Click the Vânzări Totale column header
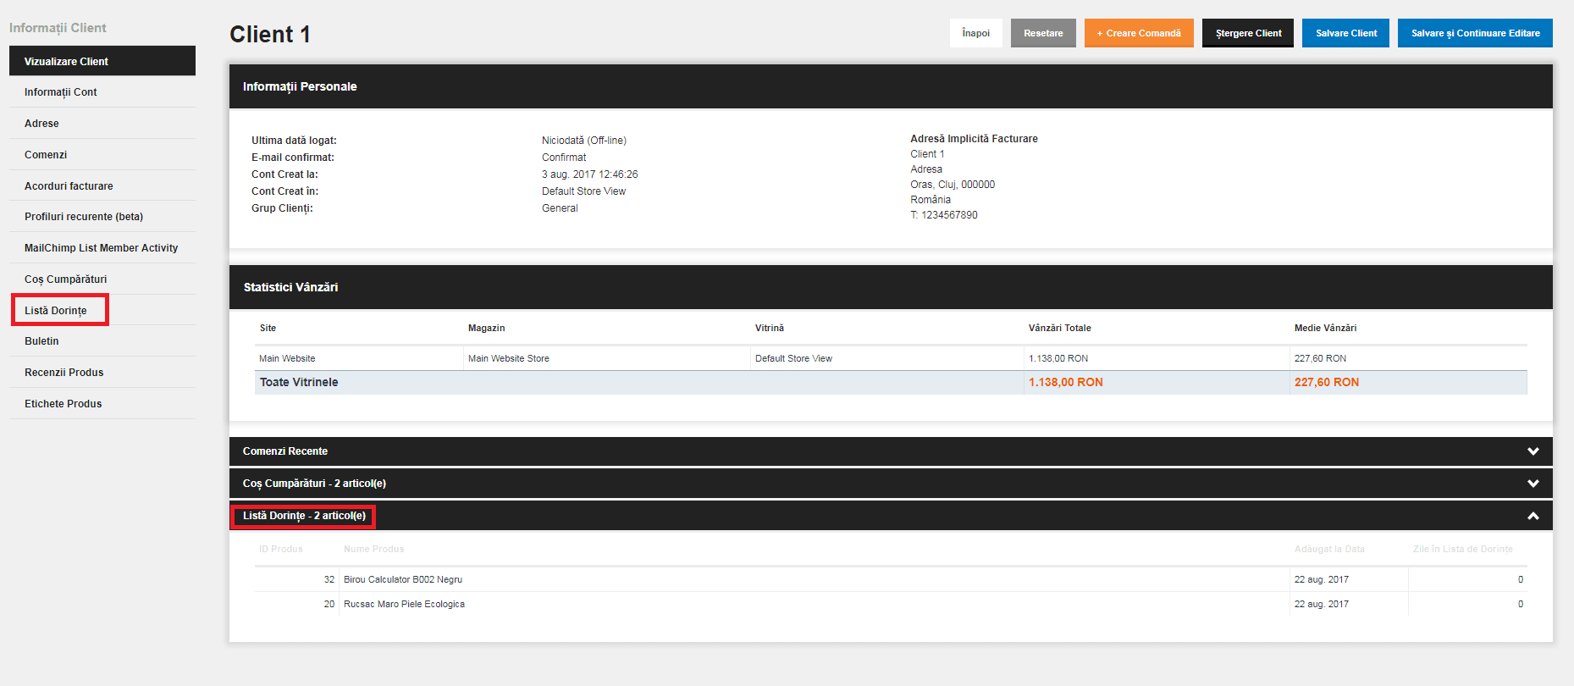 click(x=1060, y=328)
